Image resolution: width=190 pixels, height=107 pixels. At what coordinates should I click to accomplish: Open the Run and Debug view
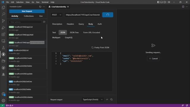click(x=3, y=28)
